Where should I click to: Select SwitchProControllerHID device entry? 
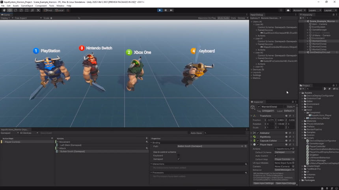coord(279,61)
